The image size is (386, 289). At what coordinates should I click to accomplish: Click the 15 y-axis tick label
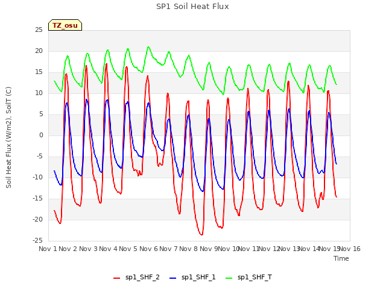[x=39, y=72]
